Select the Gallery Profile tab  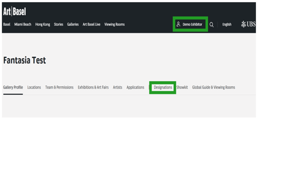click(x=13, y=87)
